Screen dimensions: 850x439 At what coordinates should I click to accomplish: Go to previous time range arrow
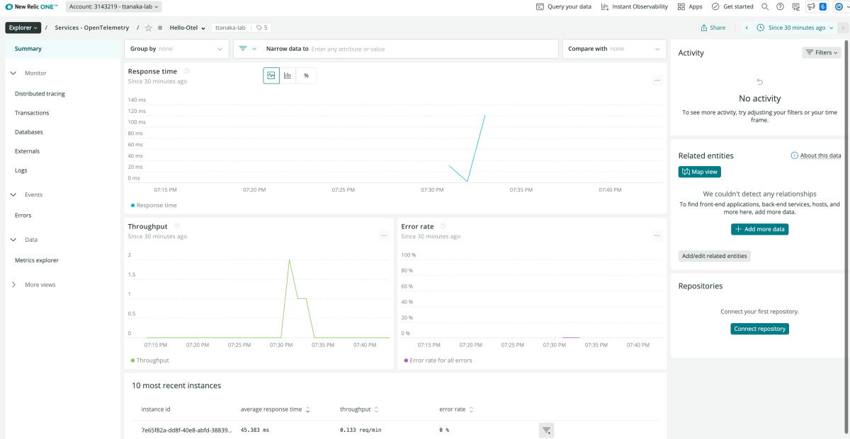(746, 28)
